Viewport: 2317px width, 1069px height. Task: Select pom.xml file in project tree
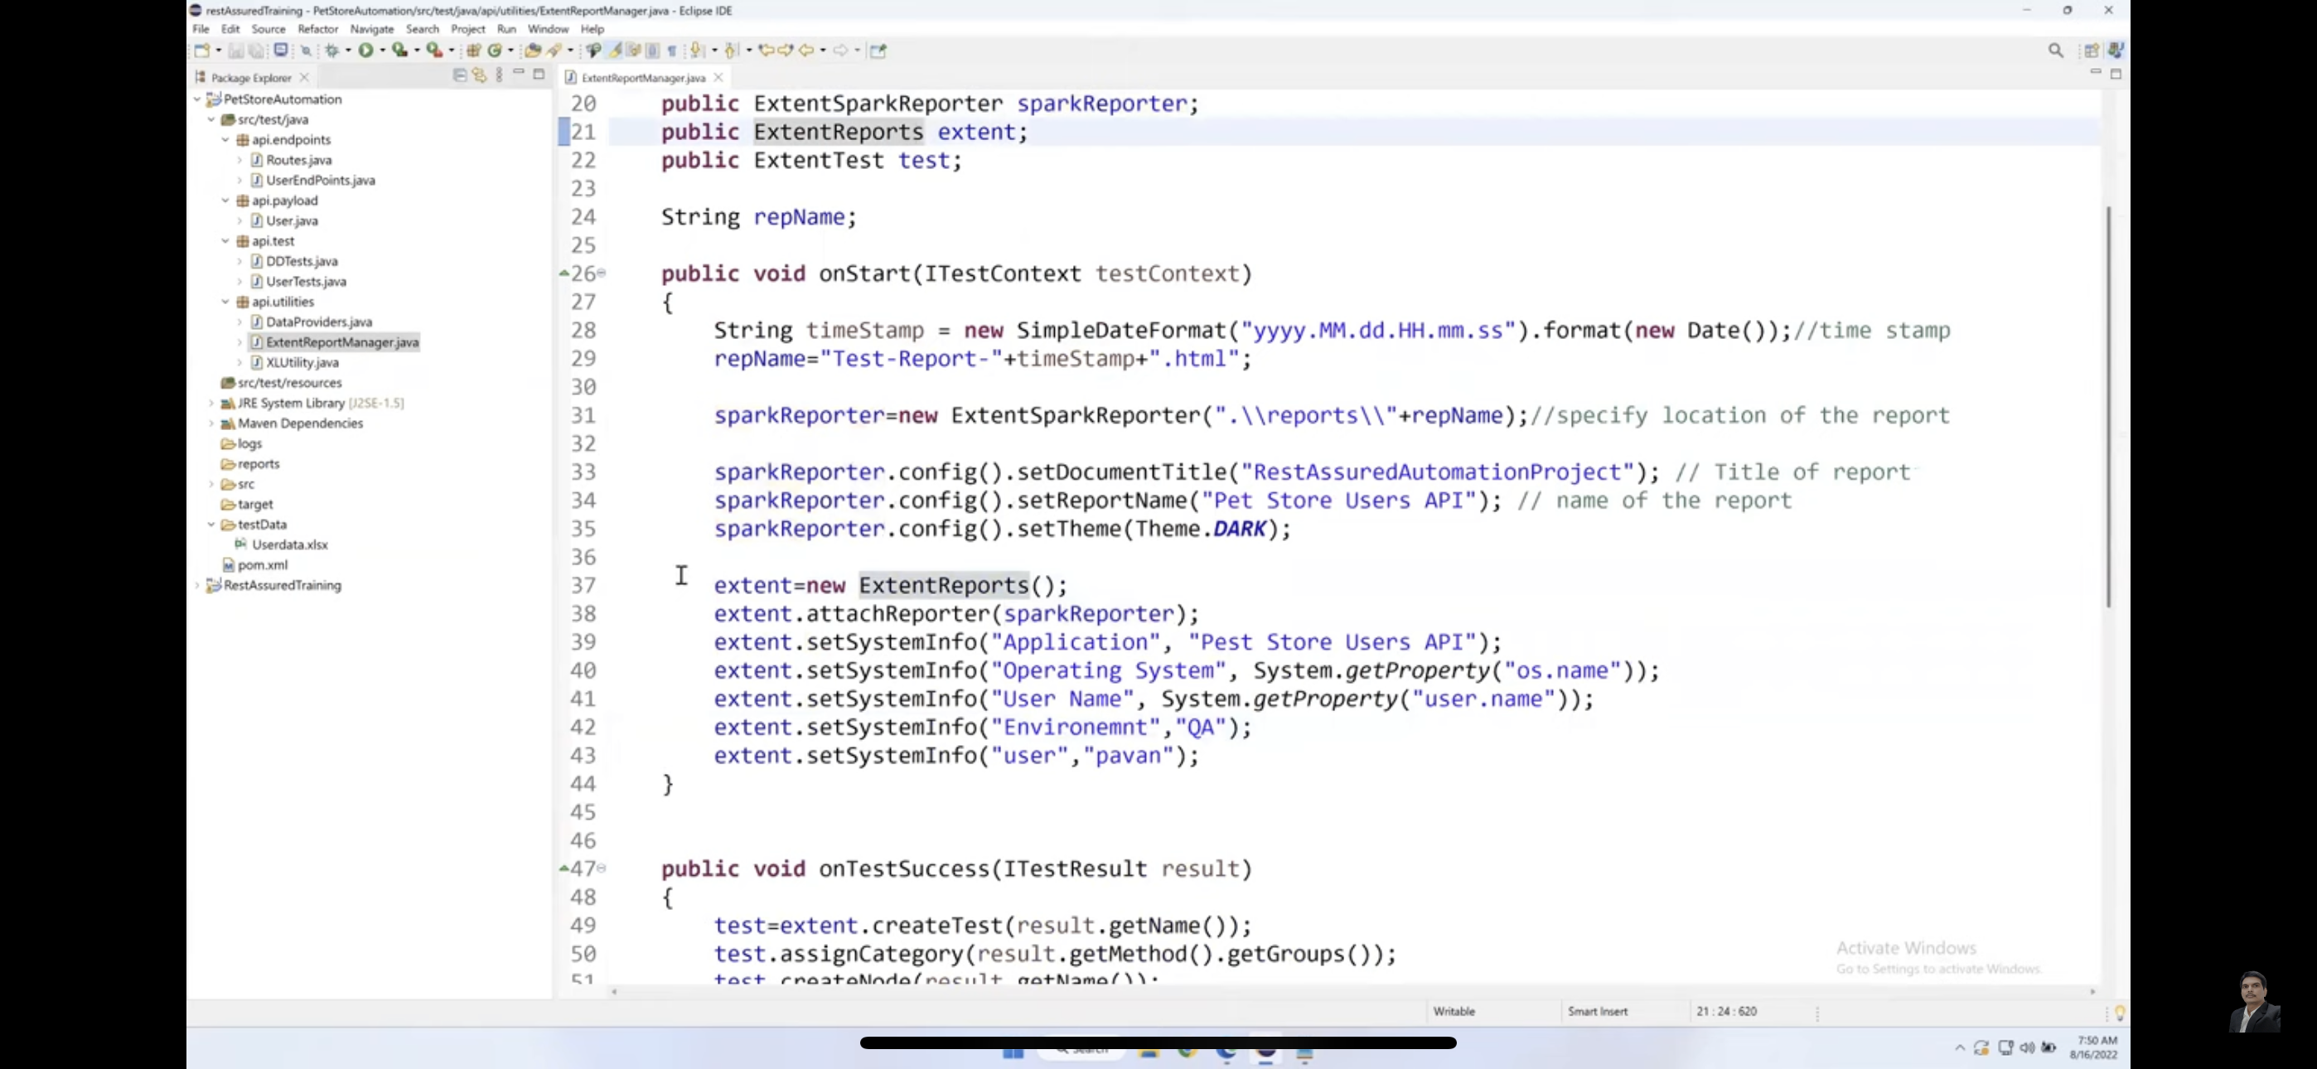point(262,565)
